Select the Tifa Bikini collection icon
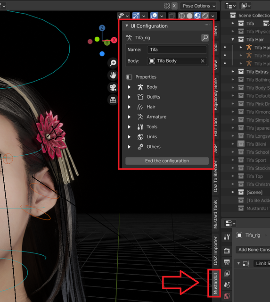 point(241,144)
